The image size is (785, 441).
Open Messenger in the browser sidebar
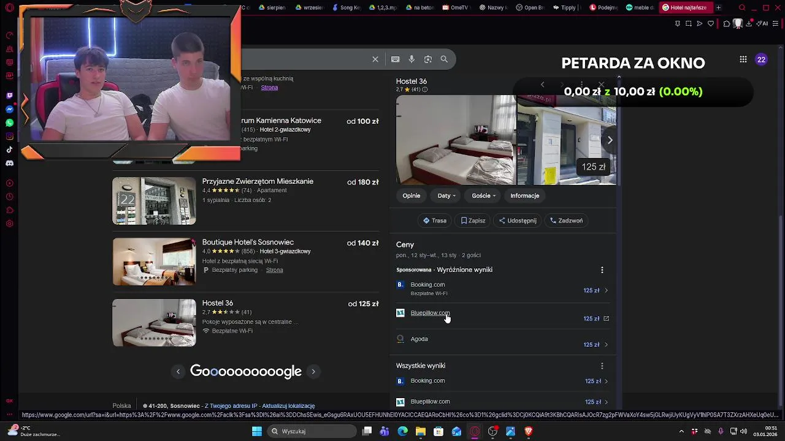click(x=9, y=109)
